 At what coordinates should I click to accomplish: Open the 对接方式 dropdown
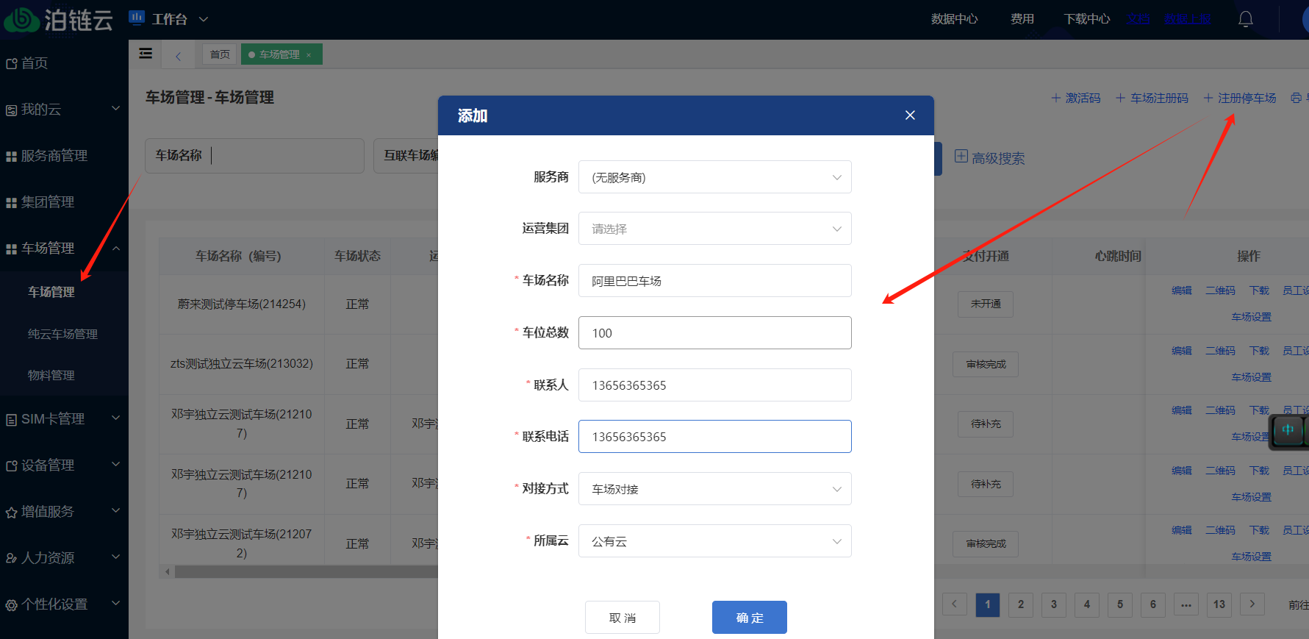pos(714,489)
